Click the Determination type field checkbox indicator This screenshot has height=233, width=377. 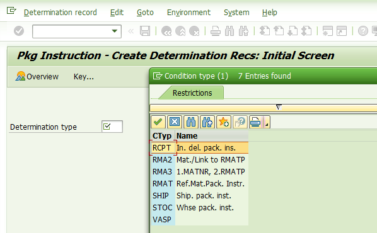coord(107,127)
